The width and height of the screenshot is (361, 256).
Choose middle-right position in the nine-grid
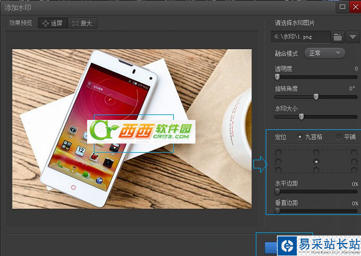(x=354, y=162)
